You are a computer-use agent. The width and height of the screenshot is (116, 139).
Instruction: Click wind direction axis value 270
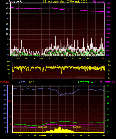(x=8, y=66)
